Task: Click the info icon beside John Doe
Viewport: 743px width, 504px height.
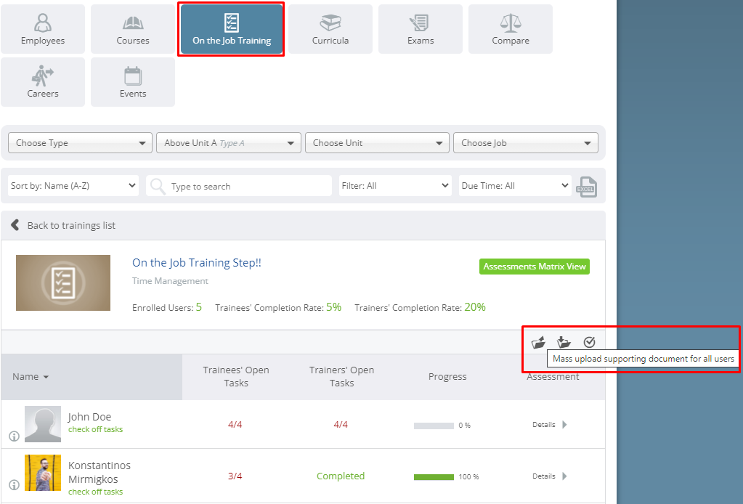Action: [15, 436]
